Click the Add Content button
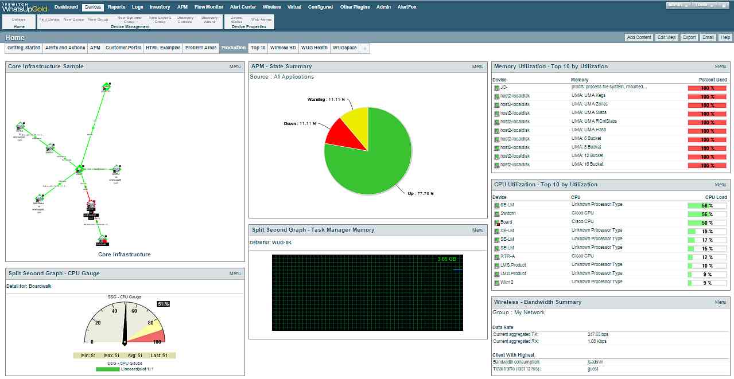The image size is (734, 379). pyautogui.click(x=639, y=37)
